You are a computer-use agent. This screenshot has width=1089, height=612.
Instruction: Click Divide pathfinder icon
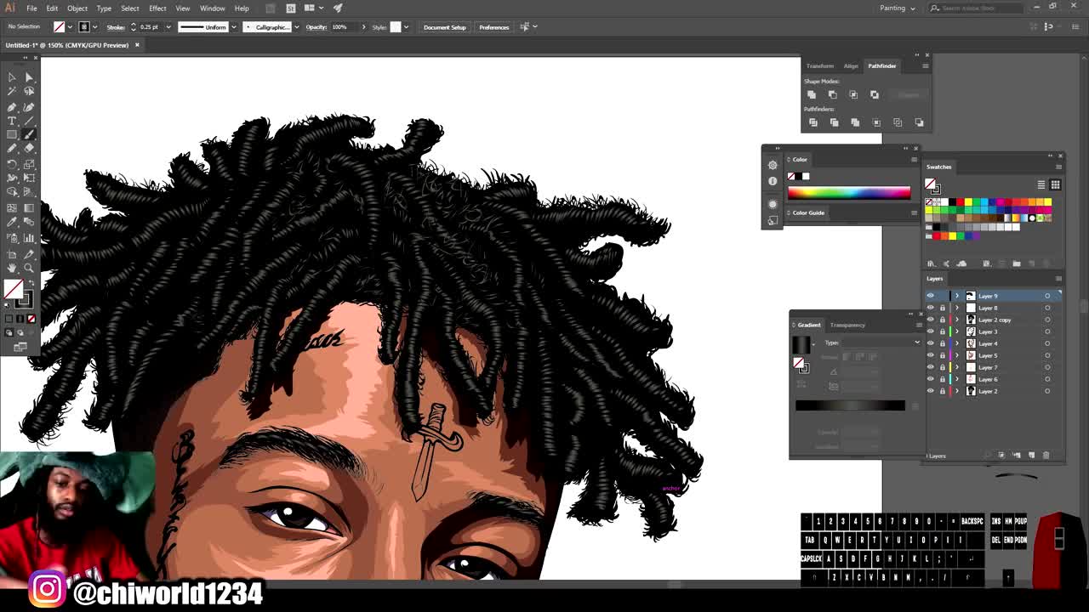tap(812, 122)
